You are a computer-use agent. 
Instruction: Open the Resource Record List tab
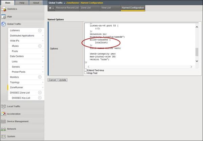click(67, 8)
